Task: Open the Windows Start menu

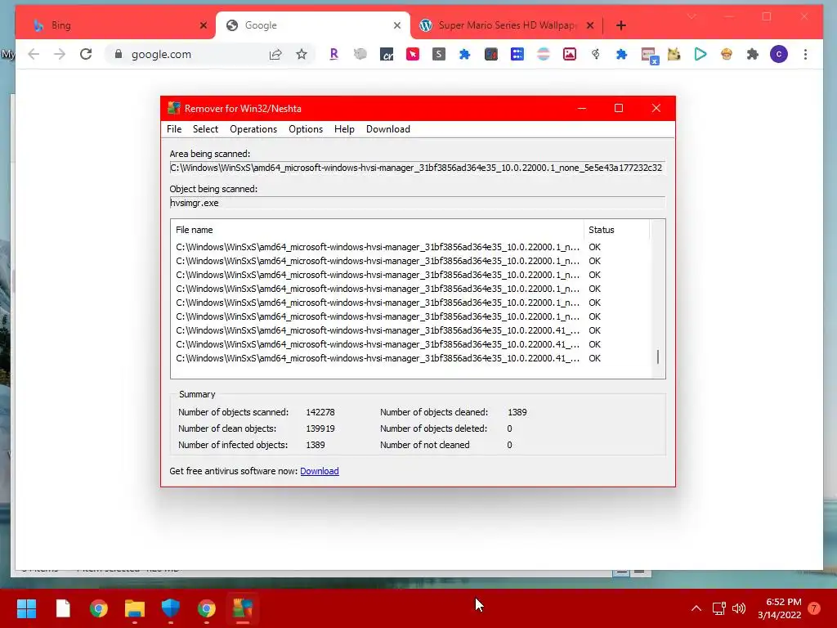Action: (26, 608)
